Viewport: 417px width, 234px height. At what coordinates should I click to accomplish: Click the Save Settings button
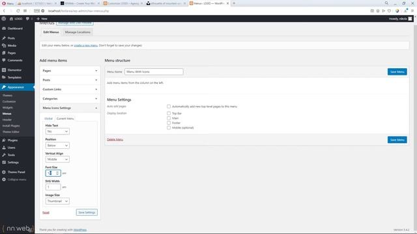[x=87, y=213]
